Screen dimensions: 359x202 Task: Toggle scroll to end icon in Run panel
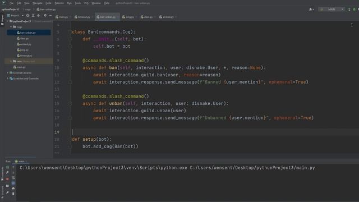pyautogui.click(x=13, y=183)
